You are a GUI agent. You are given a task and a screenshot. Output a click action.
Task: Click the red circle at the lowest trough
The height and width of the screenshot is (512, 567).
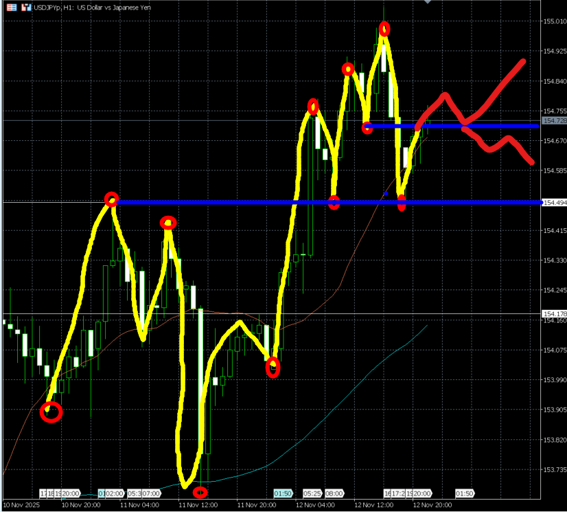pyautogui.click(x=200, y=492)
